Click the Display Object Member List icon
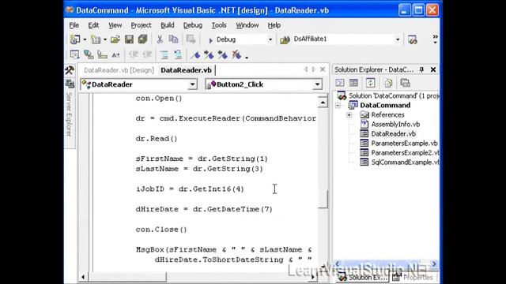The height and width of the screenshot is (284, 506). coord(75,54)
